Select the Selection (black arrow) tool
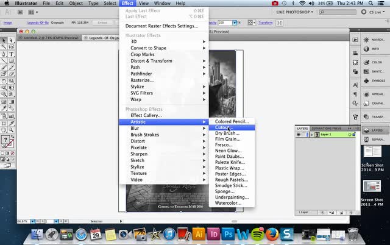 click(x=4, y=40)
